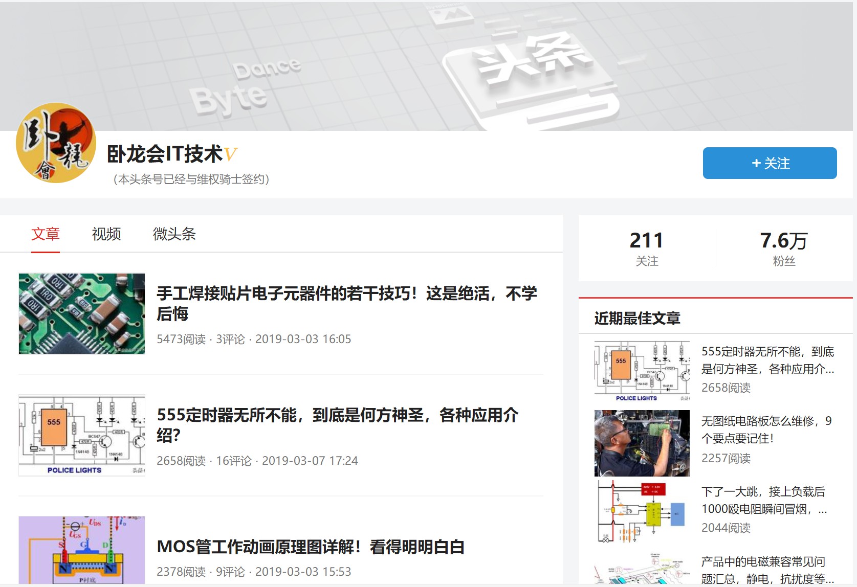View the 7.6万 粉丝 followers count
This screenshot has width=857, height=587.
coord(784,248)
